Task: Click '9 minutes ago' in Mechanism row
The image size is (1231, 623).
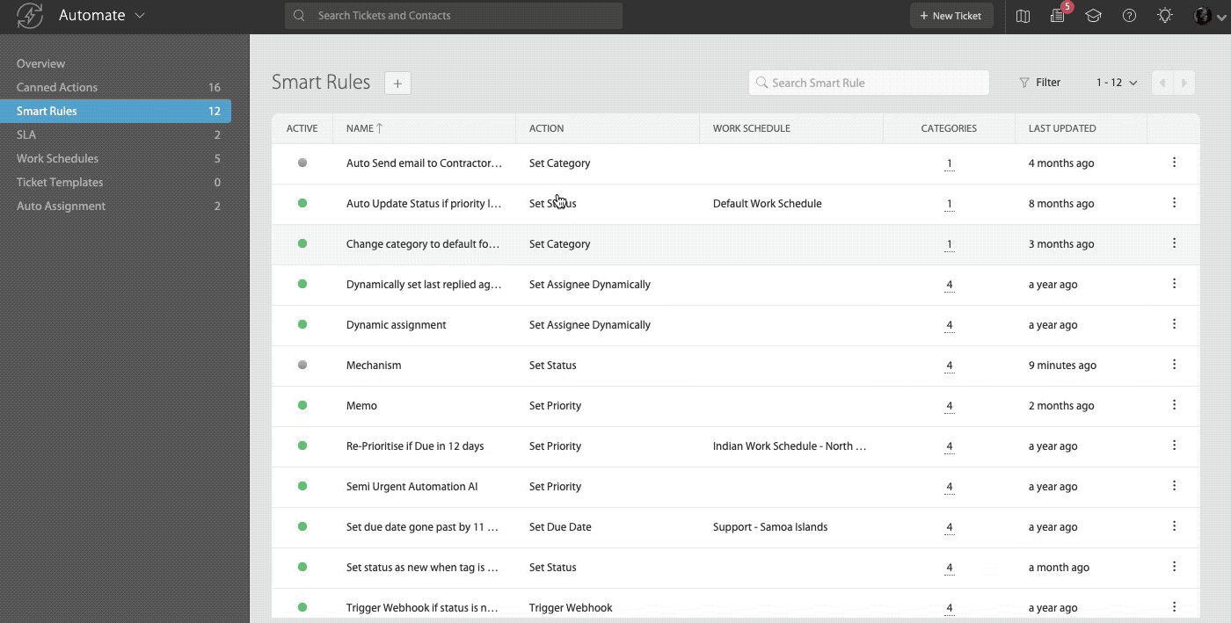Action: coord(1062,366)
